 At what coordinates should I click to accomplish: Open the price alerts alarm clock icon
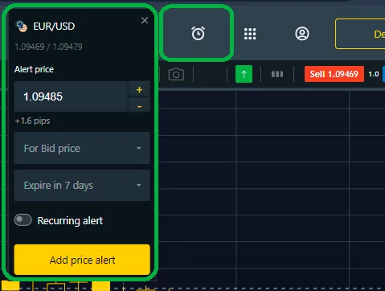pos(198,34)
